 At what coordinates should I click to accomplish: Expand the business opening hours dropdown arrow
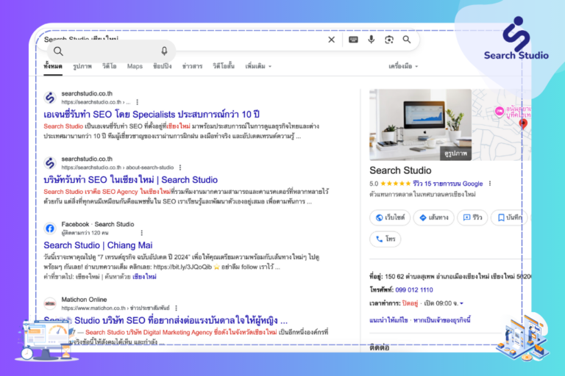pos(462,303)
